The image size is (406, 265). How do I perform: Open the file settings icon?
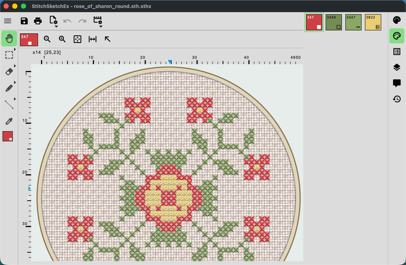pyautogui.click(x=53, y=20)
